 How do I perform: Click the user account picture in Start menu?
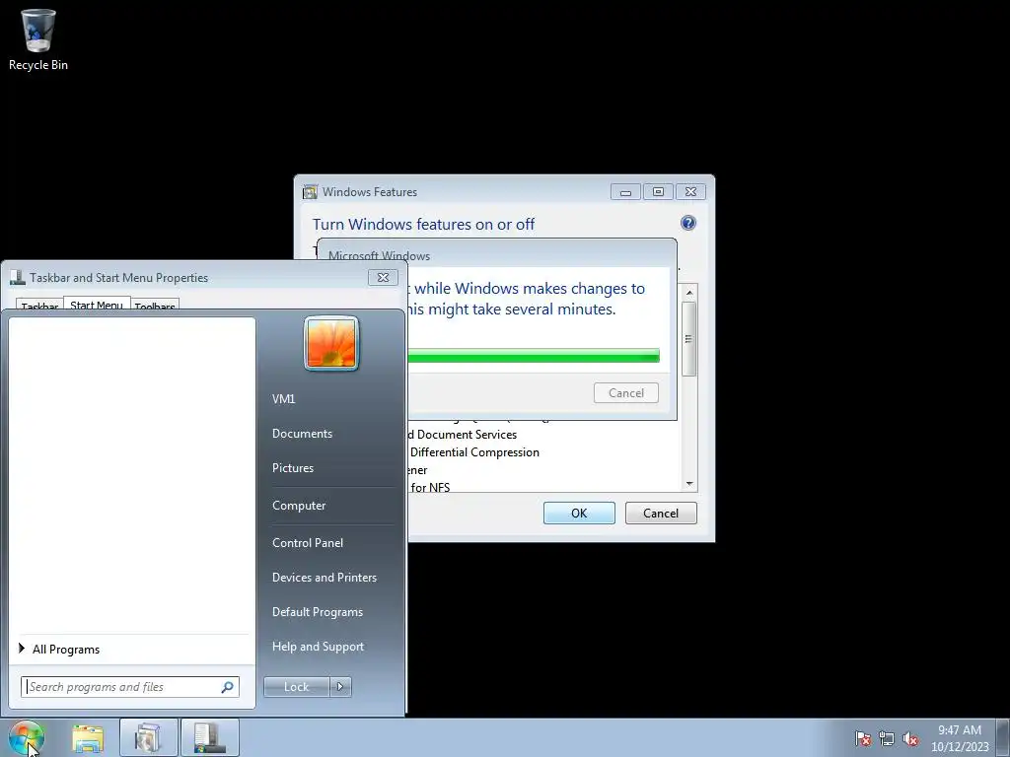(331, 343)
